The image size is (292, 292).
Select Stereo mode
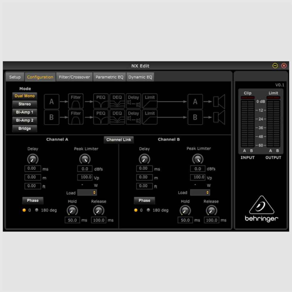tap(24, 104)
